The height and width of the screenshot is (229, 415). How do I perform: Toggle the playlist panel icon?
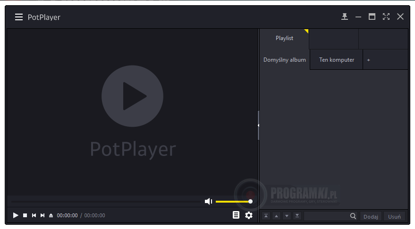[236, 215]
